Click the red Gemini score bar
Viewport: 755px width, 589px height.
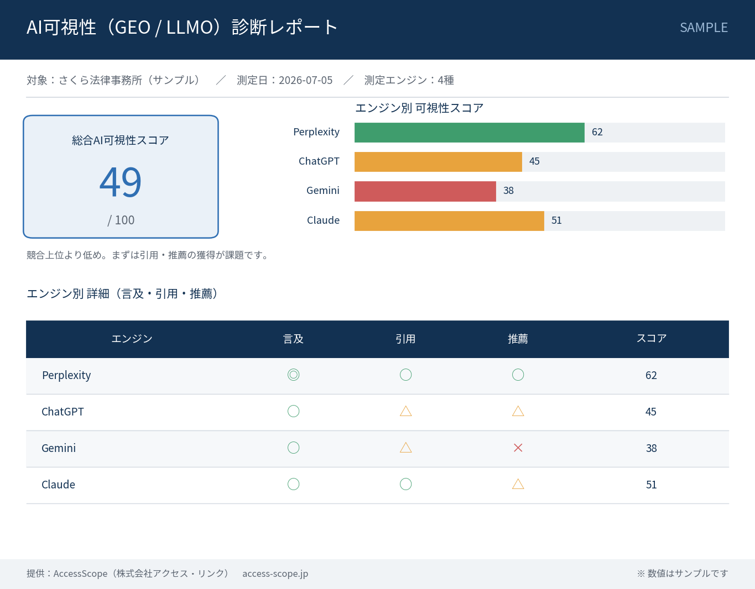click(x=425, y=191)
